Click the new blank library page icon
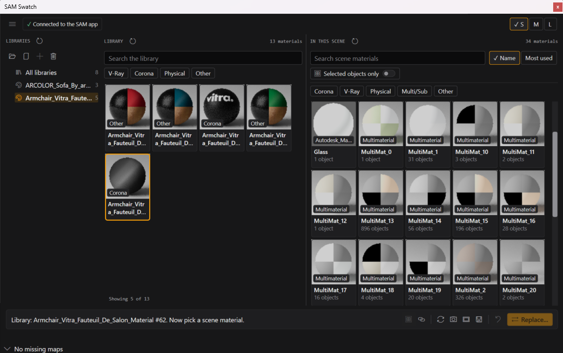Screen dimensions: 563x353 (x=26, y=56)
